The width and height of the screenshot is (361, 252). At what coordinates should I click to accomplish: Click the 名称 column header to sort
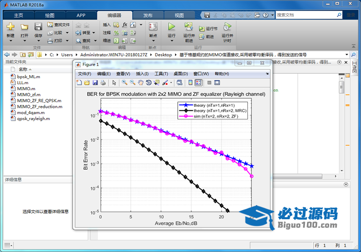pyautogui.click(x=23, y=70)
